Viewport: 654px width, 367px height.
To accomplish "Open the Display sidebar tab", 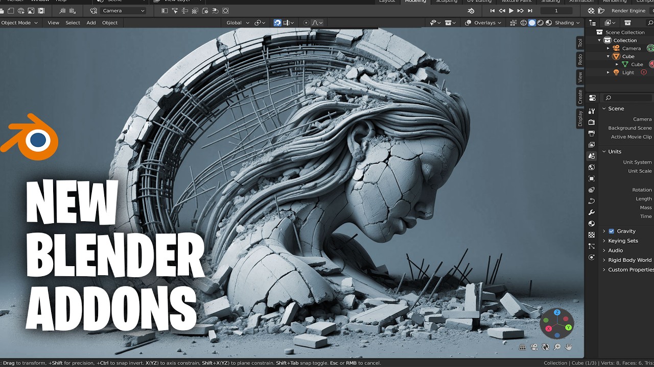I will tap(580, 119).
